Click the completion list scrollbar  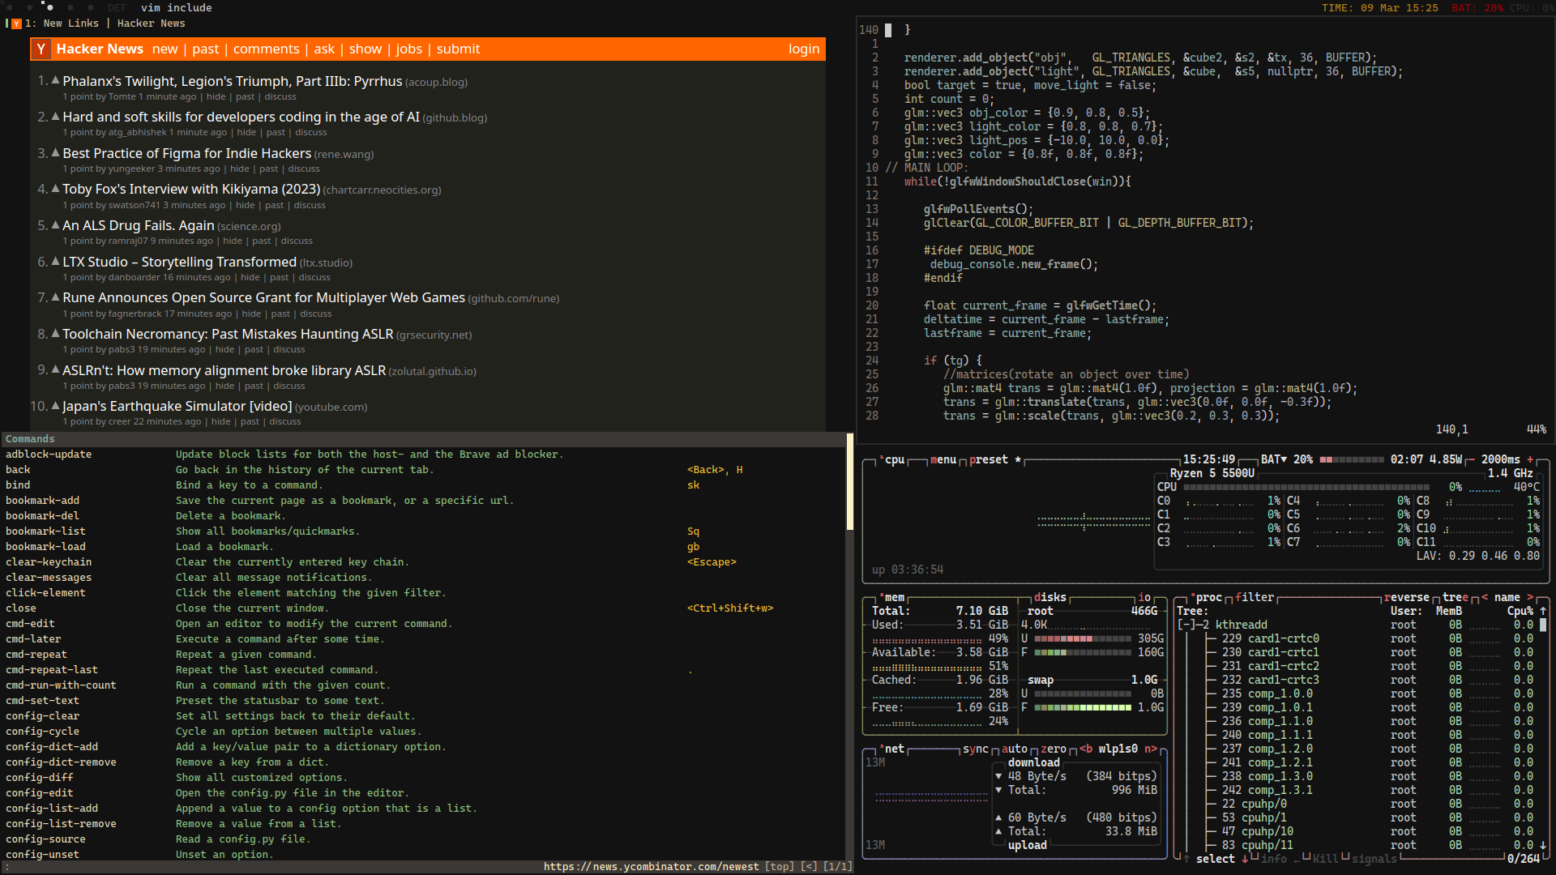(849, 481)
